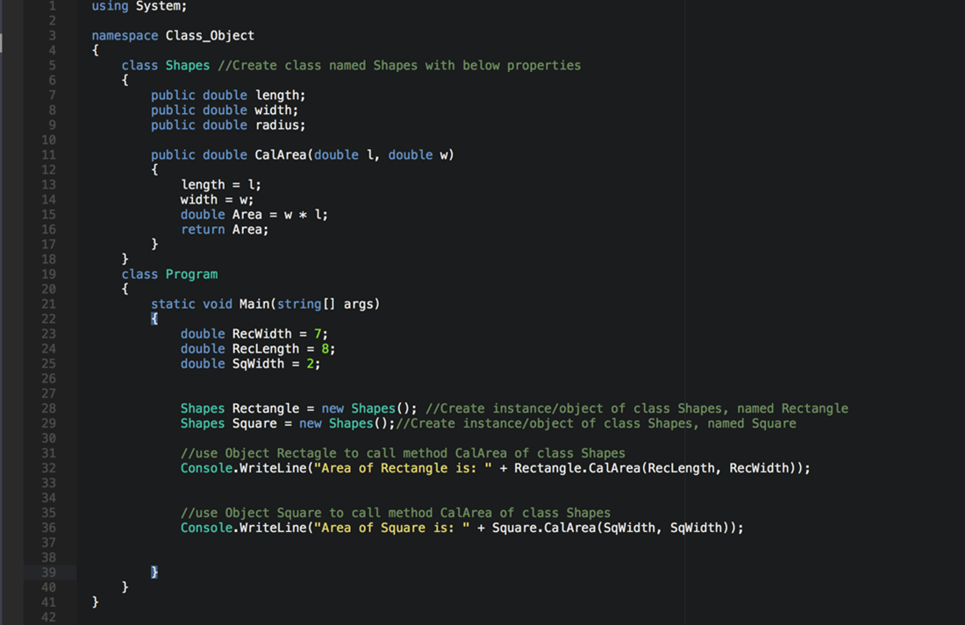Click line number 39 in the gutter
The width and height of the screenshot is (965, 625).
coord(49,572)
